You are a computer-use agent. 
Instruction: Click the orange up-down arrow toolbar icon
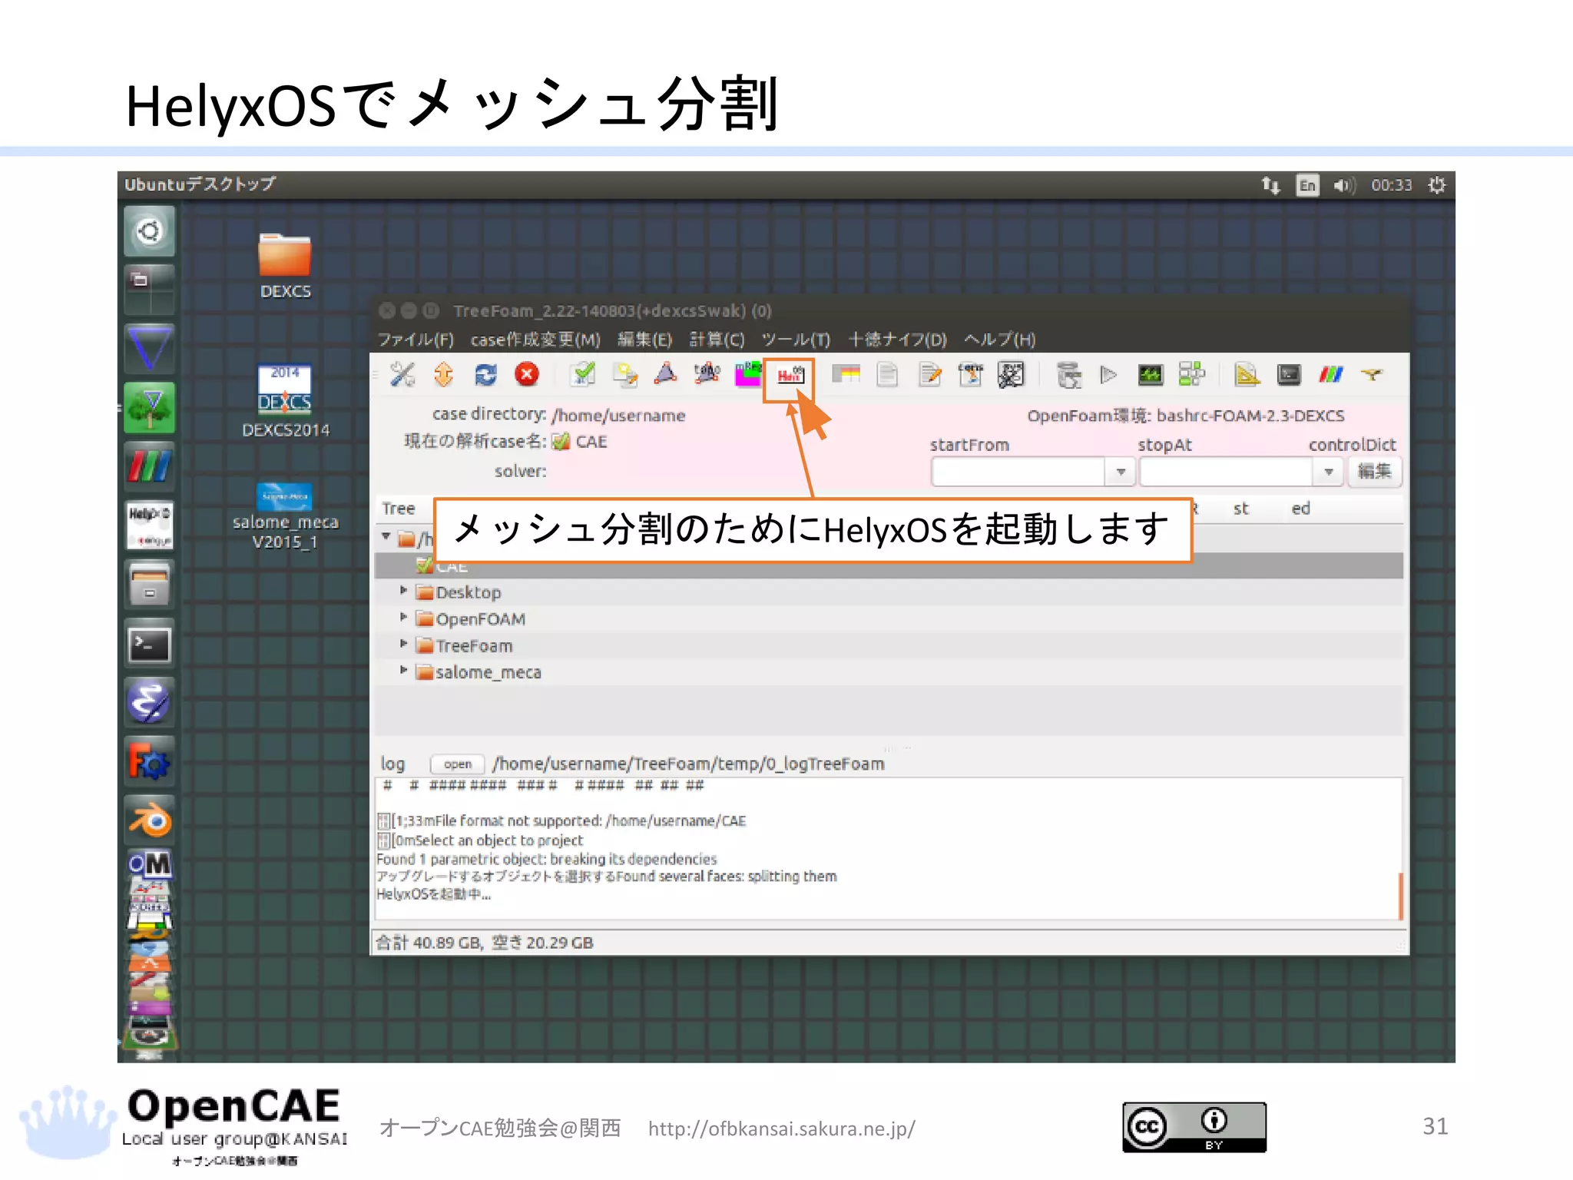click(x=443, y=374)
